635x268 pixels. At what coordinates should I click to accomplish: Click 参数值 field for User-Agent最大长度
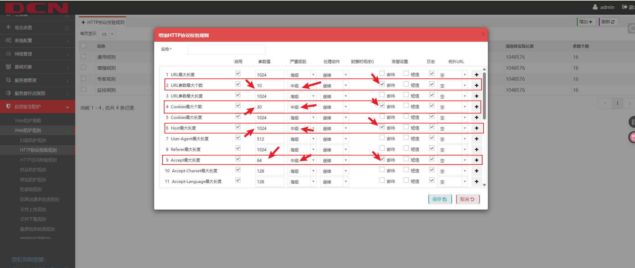point(270,139)
